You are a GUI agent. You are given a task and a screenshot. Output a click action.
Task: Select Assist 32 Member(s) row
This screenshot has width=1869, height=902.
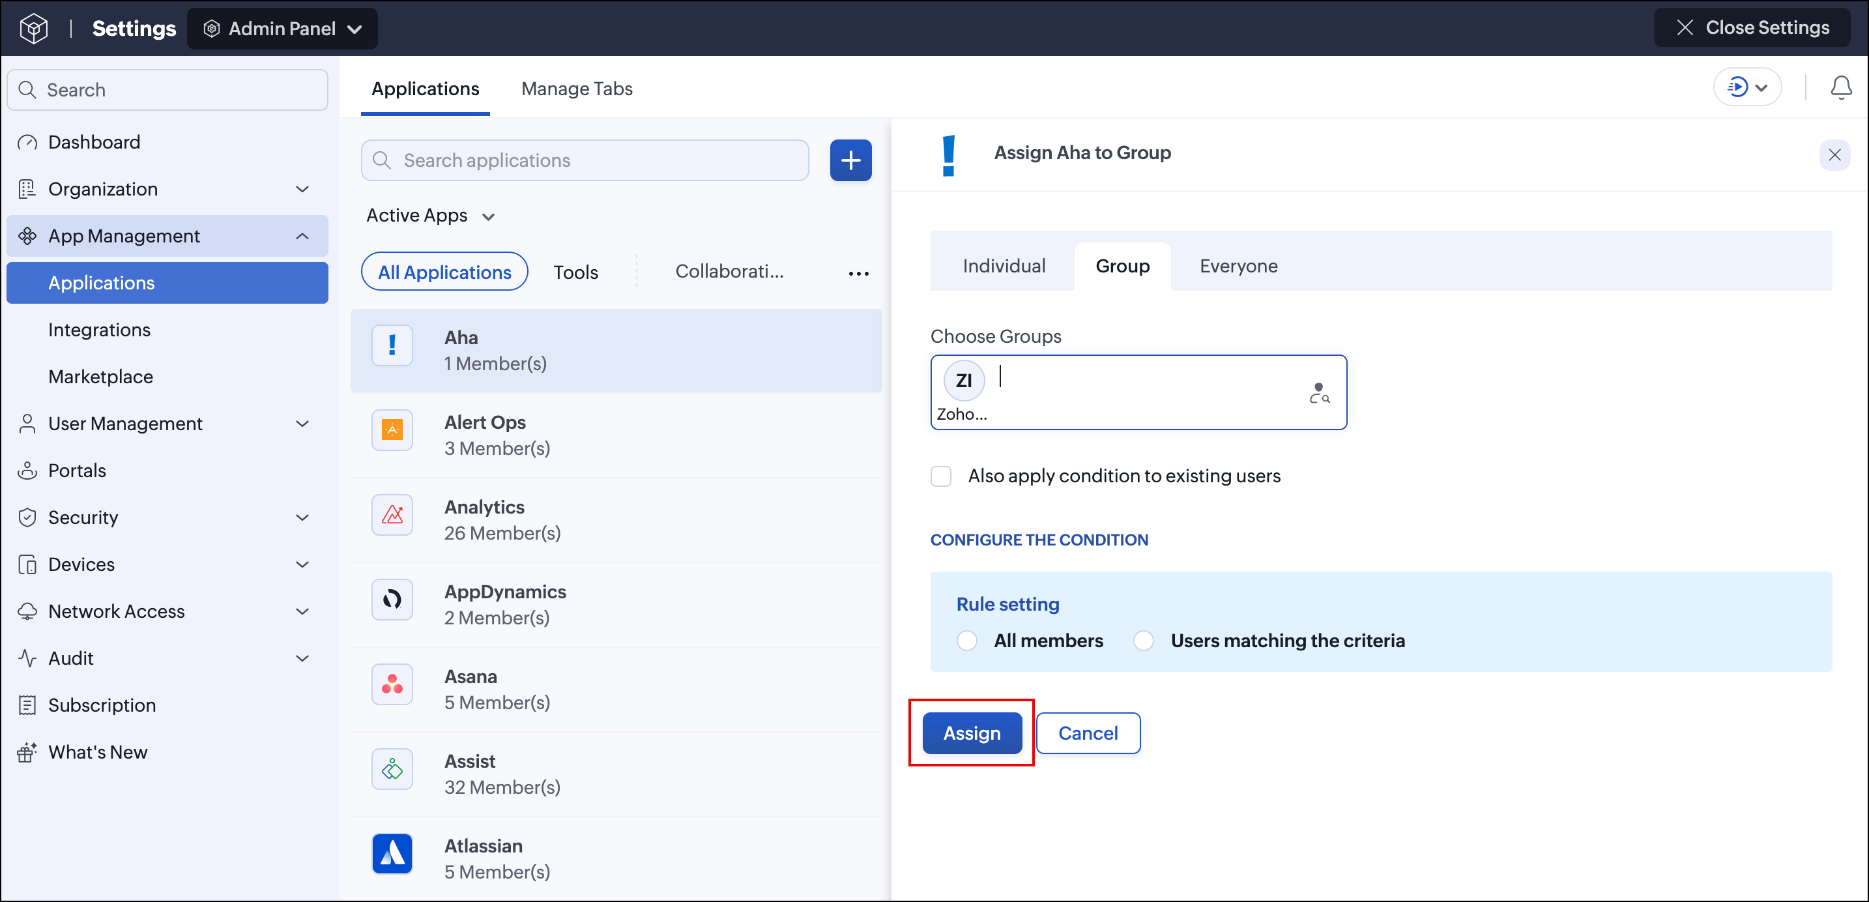coord(616,775)
